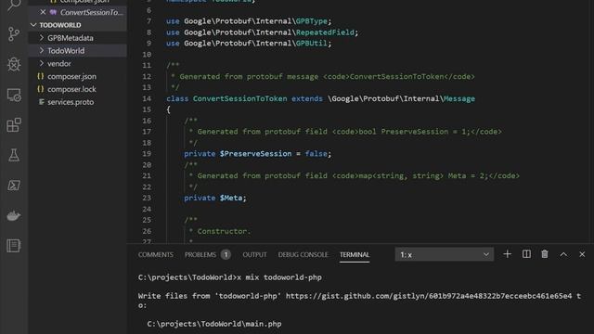
Task: Click GPBUtil in the use statement
Action: 312,44
